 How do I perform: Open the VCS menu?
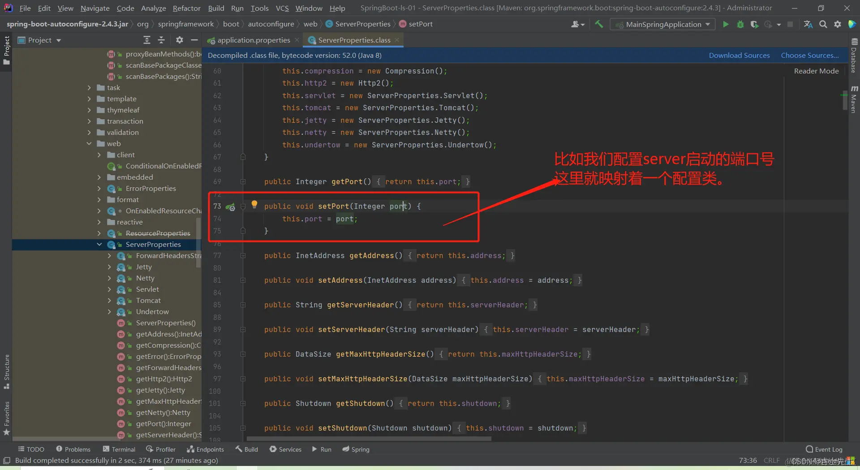282,8
